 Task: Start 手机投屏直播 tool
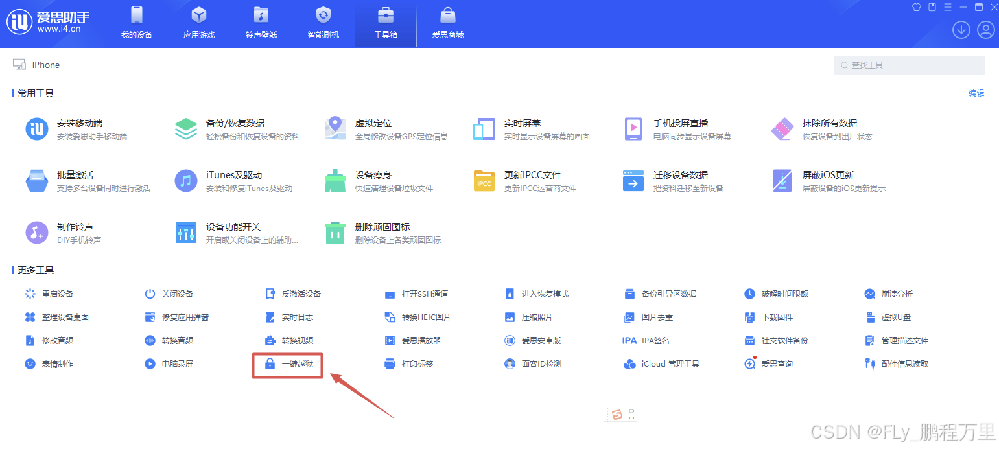pyautogui.click(x=677, y=129)
